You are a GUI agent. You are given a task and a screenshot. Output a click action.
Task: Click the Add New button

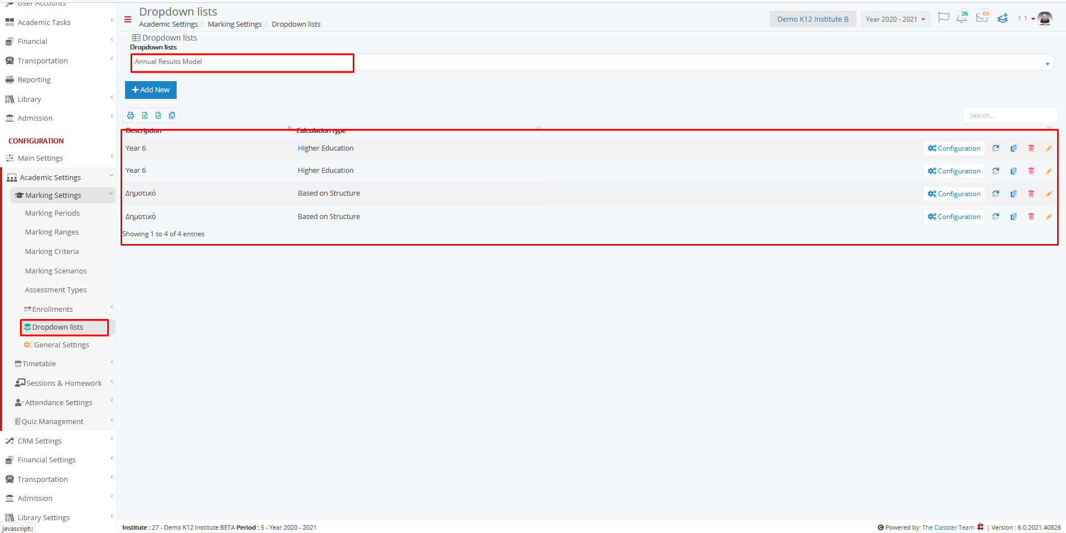point(151,89)
